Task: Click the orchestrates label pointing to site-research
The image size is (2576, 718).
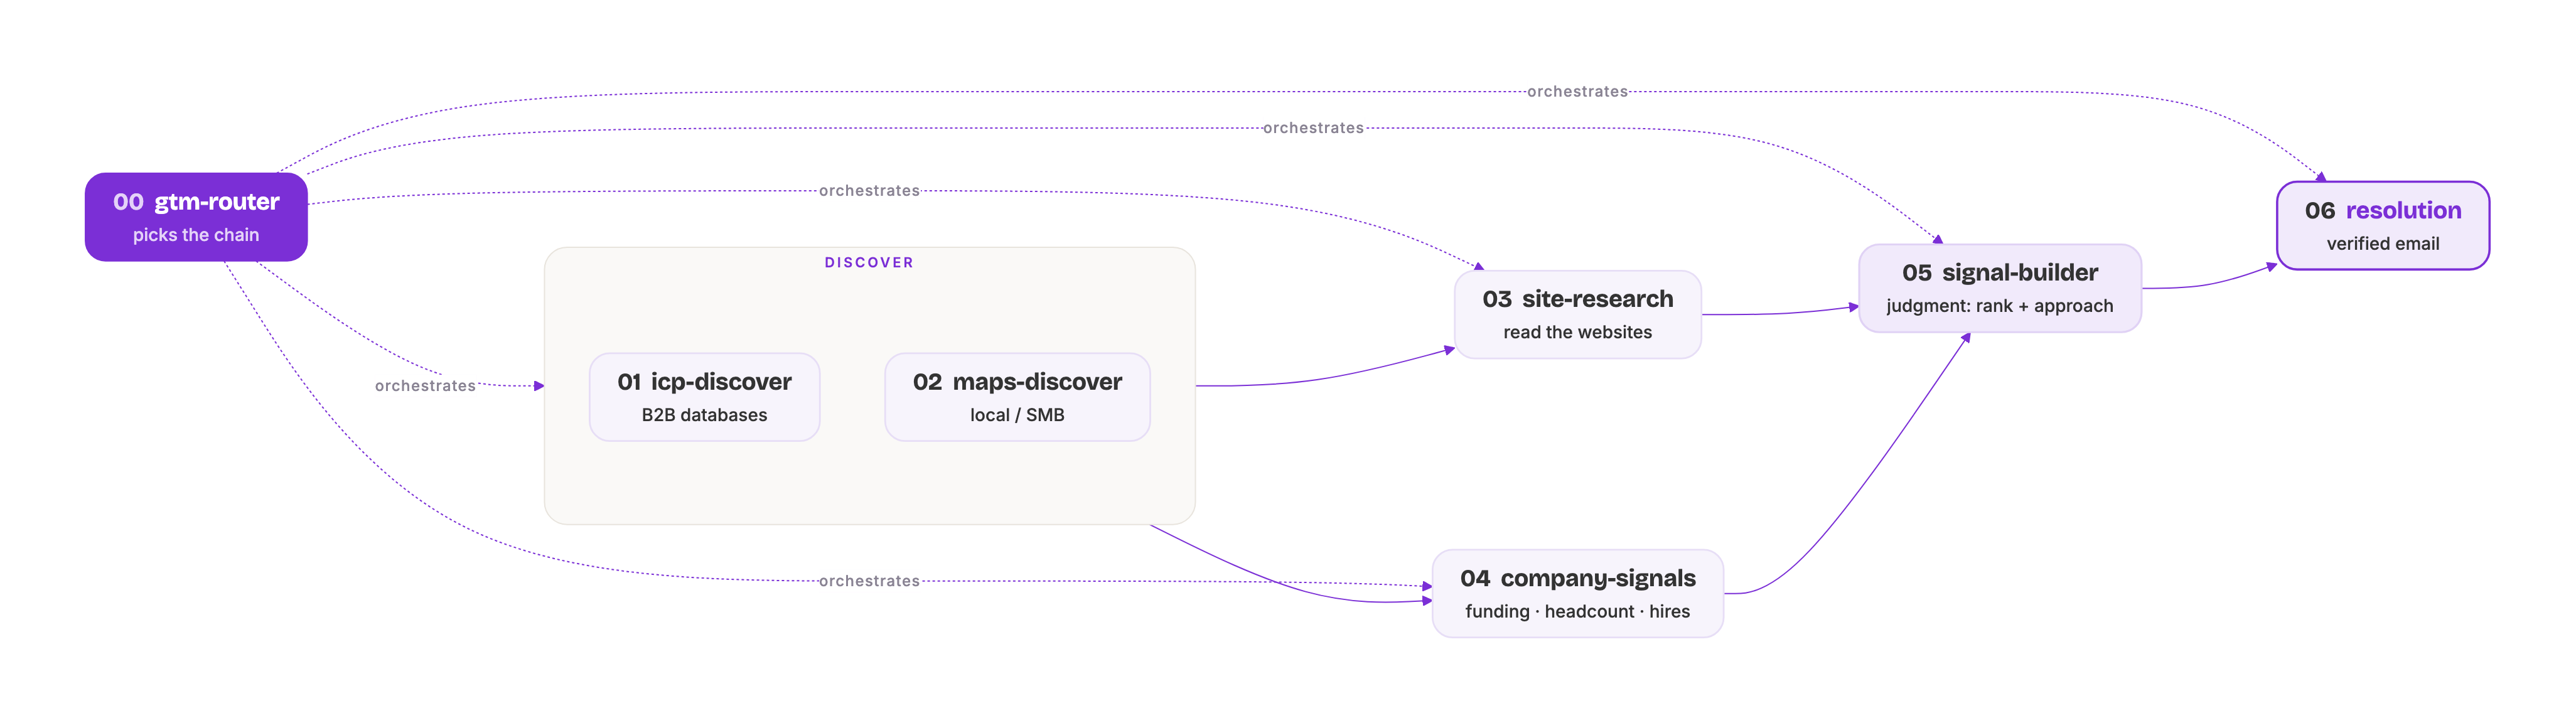Action: pos(869,190)
